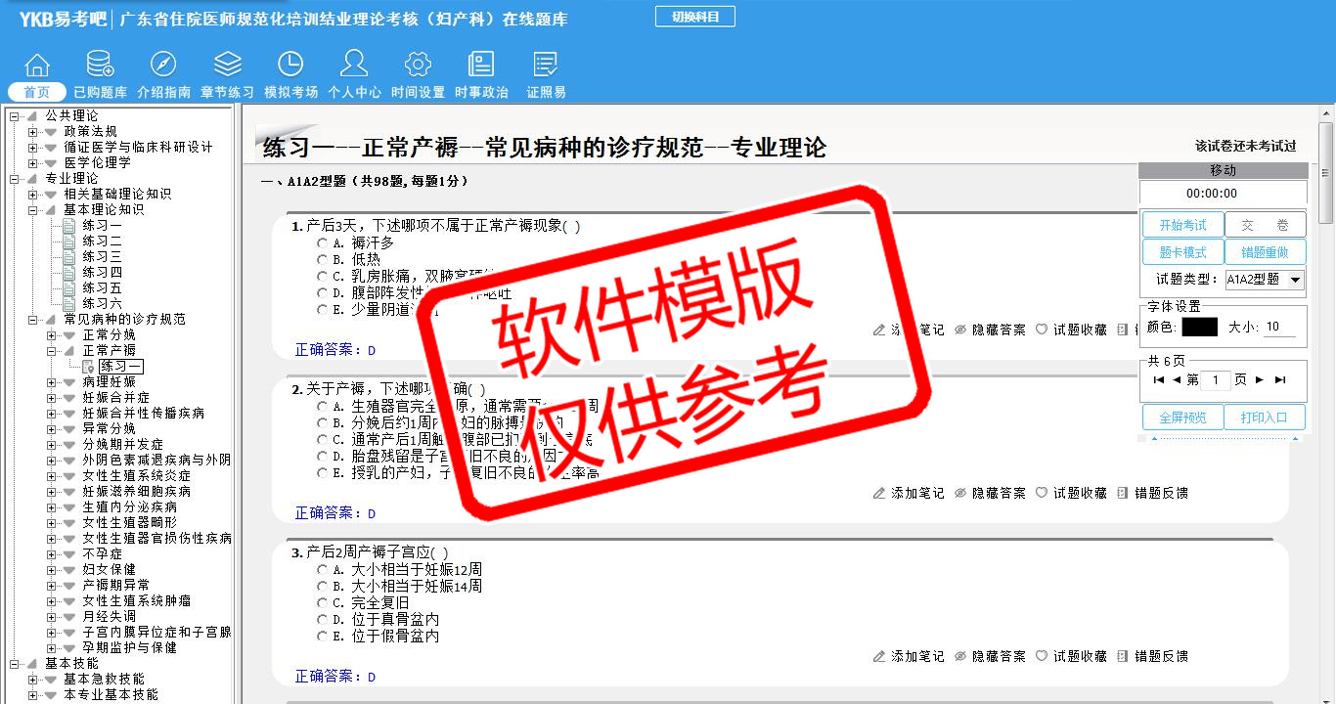
Task: Click the black font color swatch
Action: (x=1199, y=328)
